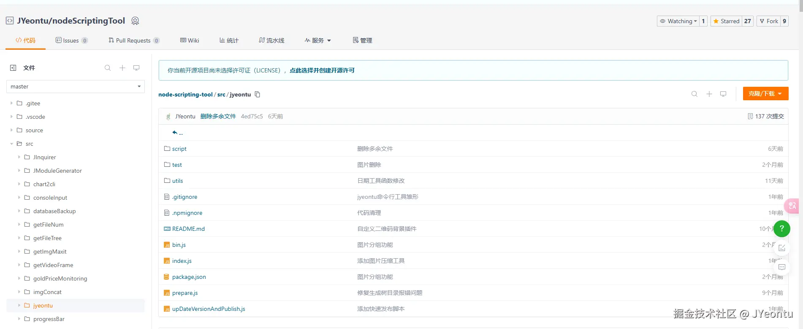This screenshot has width=803, height=329.
Task: Click the floating chat message icon
Action: pyautogui.click(x=782, y=267)
